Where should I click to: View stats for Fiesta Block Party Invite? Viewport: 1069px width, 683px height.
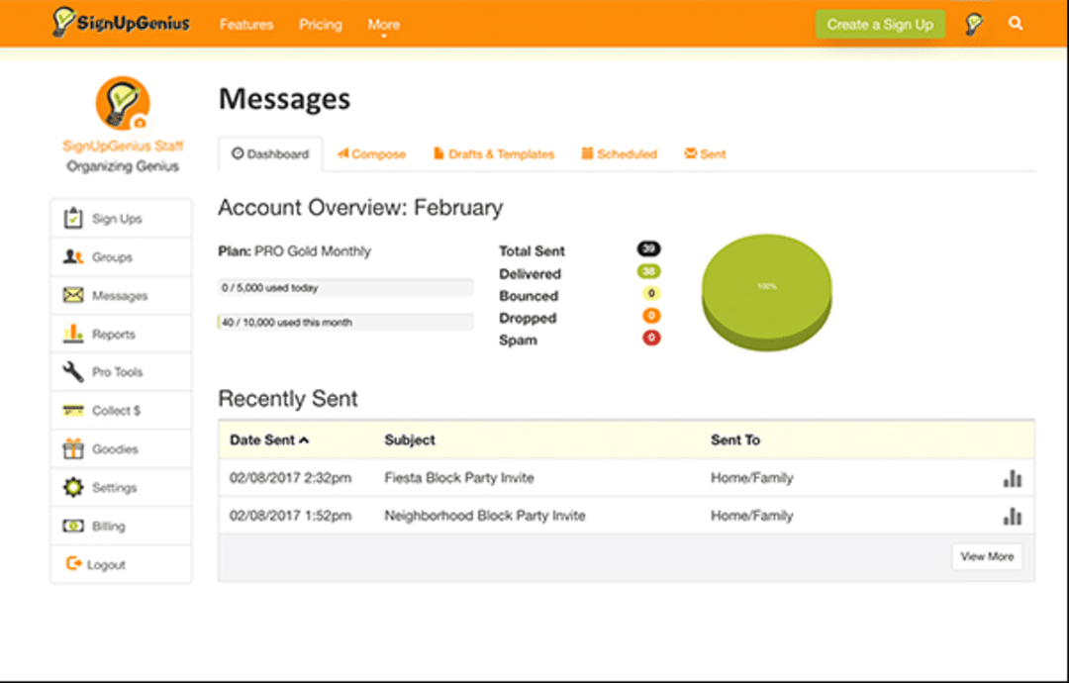[1013, 477]
